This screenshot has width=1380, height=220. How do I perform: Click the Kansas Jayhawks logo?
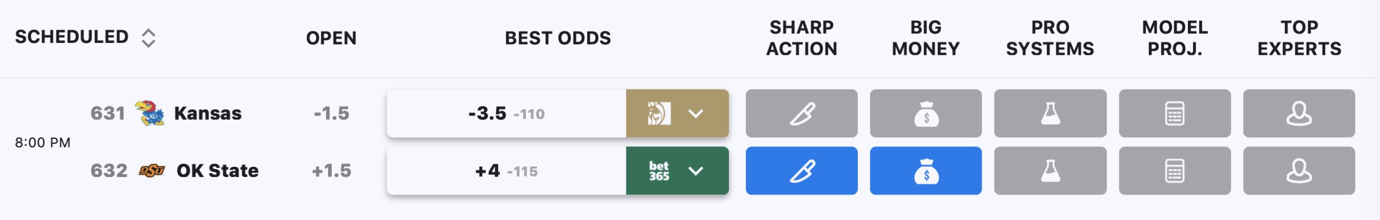149,113
